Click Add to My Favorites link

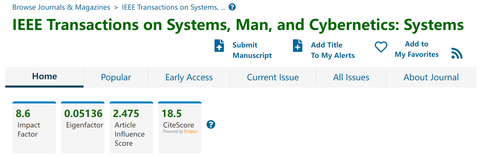(x=417, y=49)
